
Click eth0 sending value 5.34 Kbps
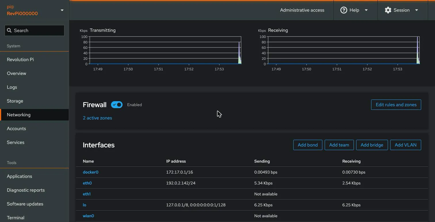263,183
